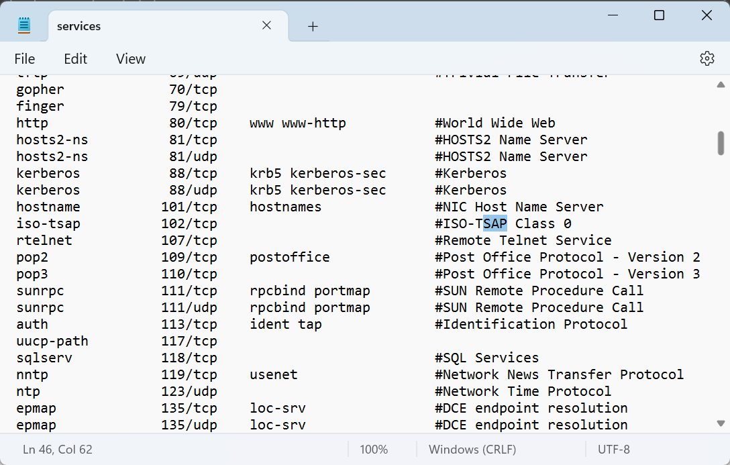Screen dimensions: 730x465
Task: Click the sqlserv service name
Action: click(x=44, y=358)
